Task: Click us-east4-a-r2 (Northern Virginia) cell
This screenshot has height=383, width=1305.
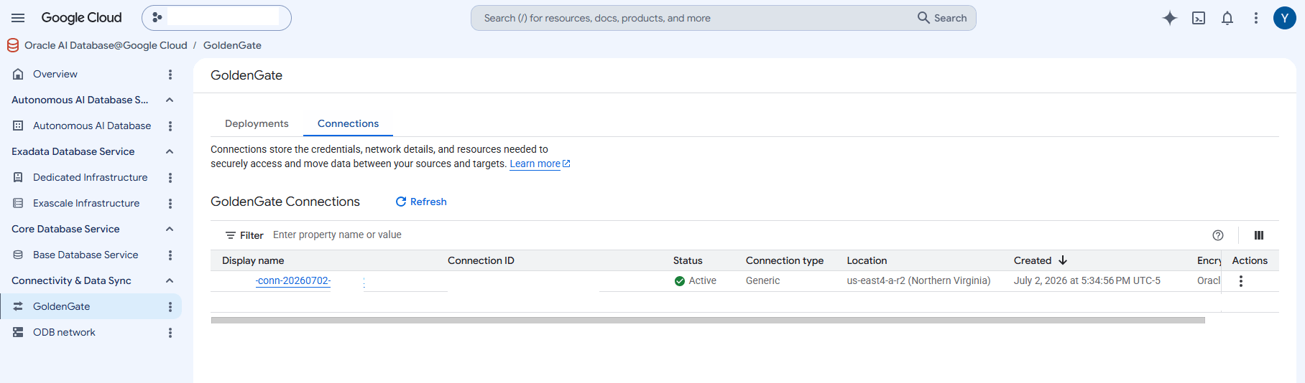Action: (x=918, y=280)
